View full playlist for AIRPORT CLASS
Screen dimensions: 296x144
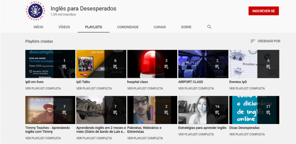coord(196,88)
